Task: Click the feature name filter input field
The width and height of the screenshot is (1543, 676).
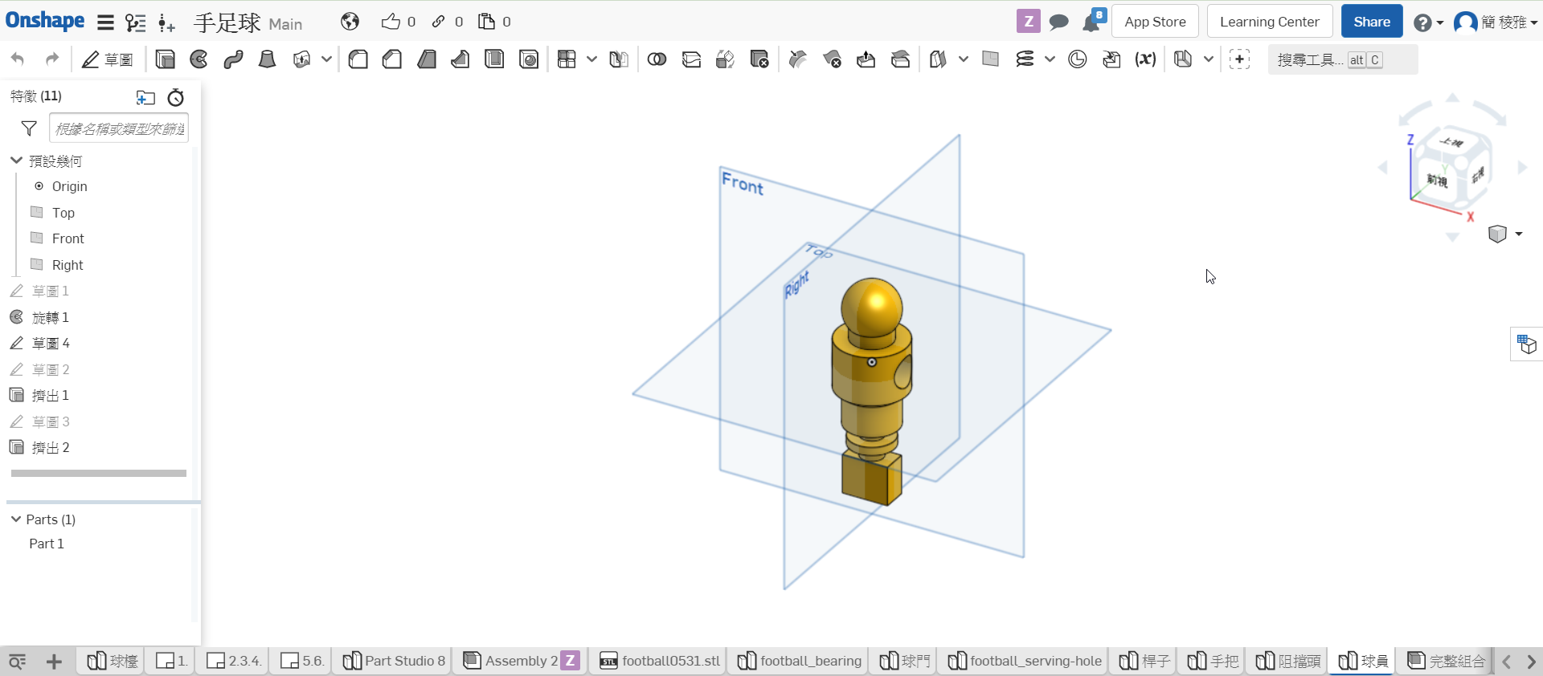Action: click(119, 128)
